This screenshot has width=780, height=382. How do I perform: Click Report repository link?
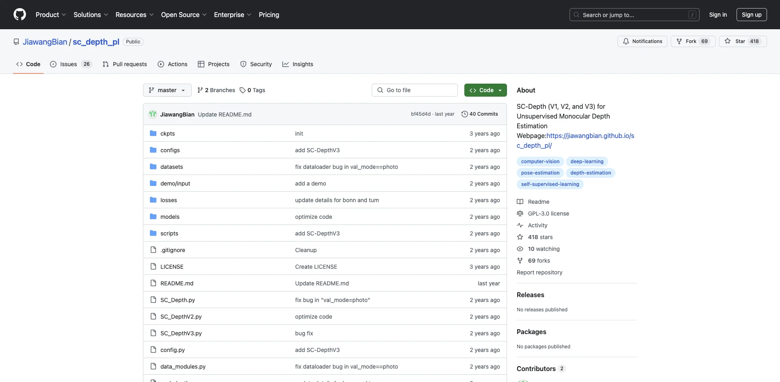point(539,272)
